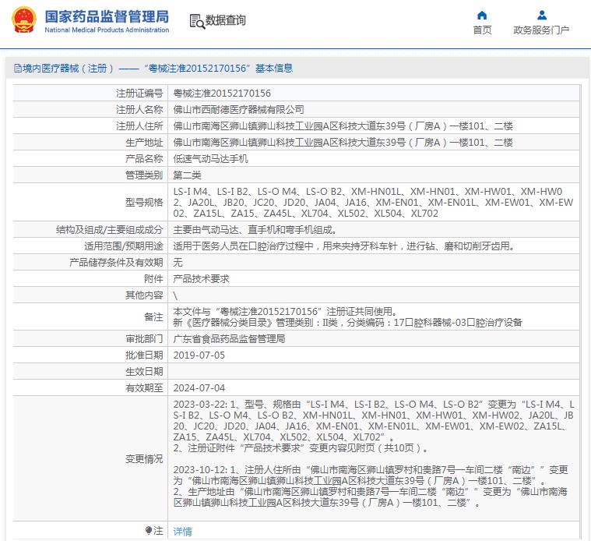Image resolution: width=591 pixels, height=541 pixels.
Task: Open 政务服务门户 portal text link
Action: (x=541, y=30)
